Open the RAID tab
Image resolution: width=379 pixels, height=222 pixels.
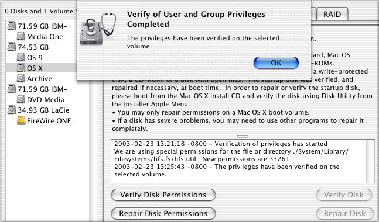point(332,14)
